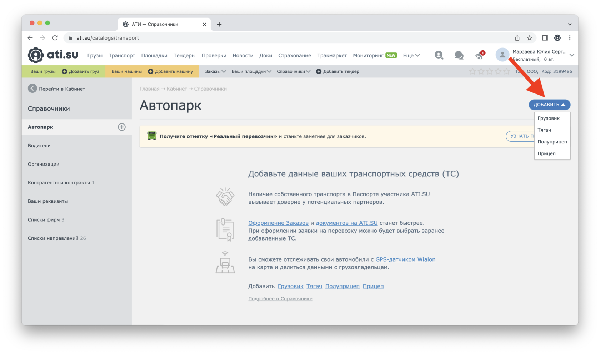Click the ATI extension icon in toolbar
This screenshot has width=600, height=354.
(x=557, y=38)
